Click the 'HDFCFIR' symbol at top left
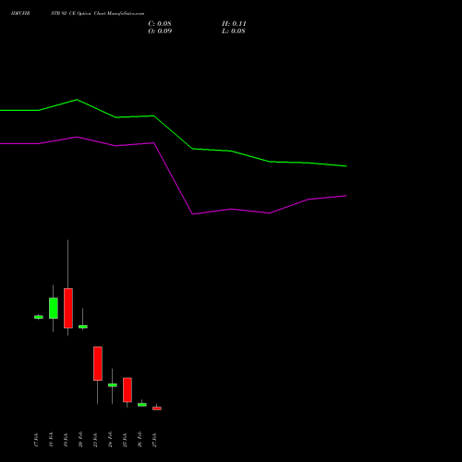The image size is (462, 462). pyautogui.click(x=20, y=14)
